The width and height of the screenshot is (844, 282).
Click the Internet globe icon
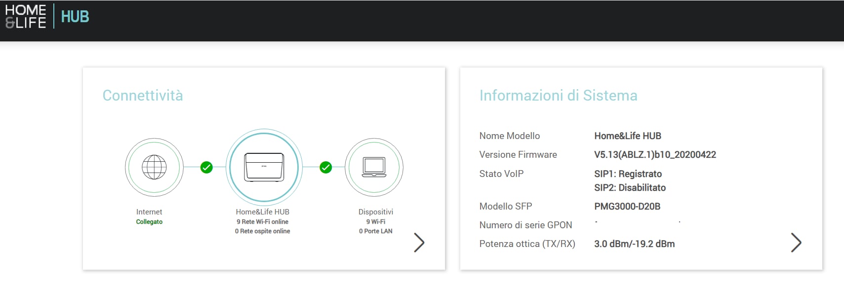pos(154,168)
